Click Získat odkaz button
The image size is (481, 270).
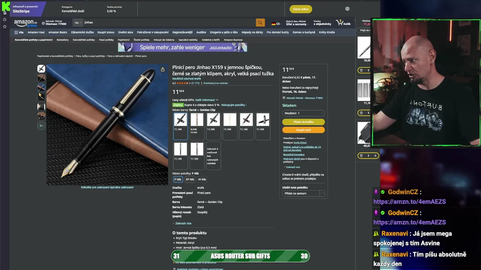pos(301,9)
